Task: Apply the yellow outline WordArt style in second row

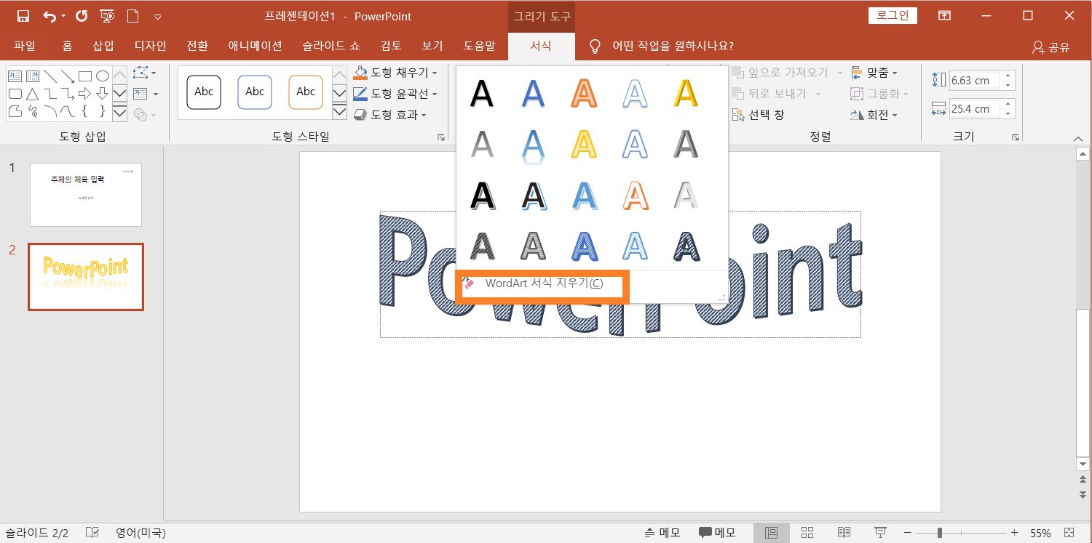Action: click(584, 144)
